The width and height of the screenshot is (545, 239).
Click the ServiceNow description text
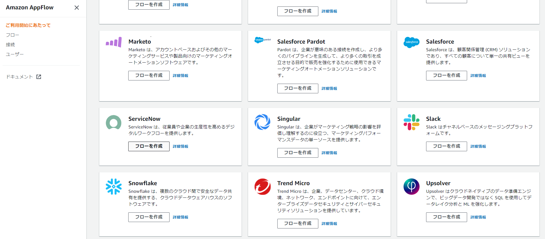[x=182, y=130]
